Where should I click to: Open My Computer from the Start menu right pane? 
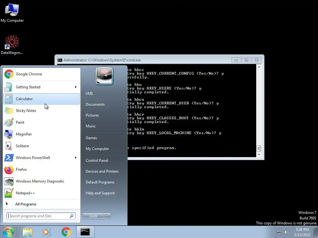[x=97, y=149]
